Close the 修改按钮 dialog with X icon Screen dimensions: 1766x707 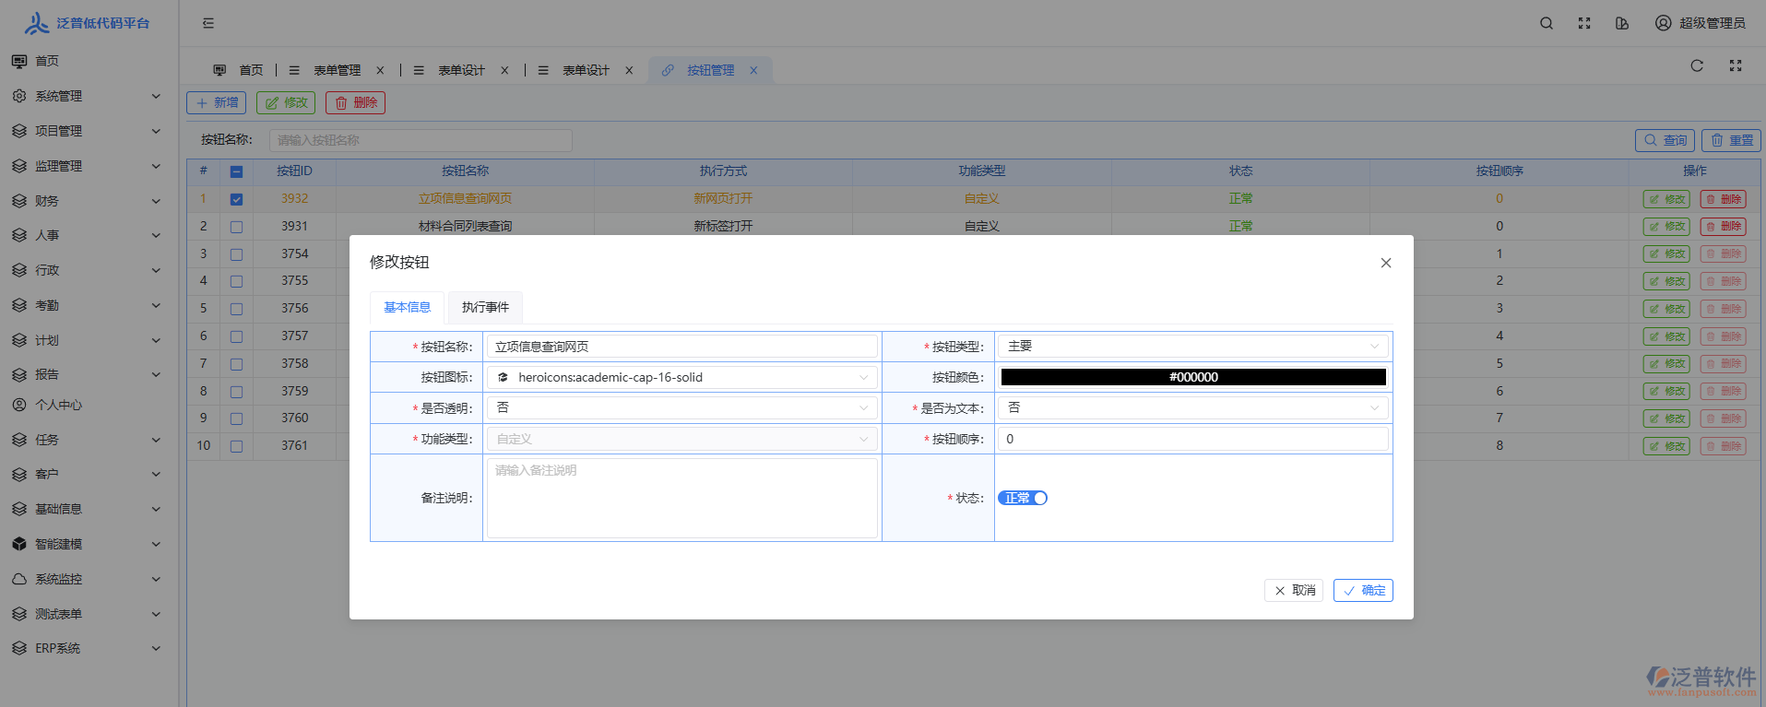click(1385, 263)
